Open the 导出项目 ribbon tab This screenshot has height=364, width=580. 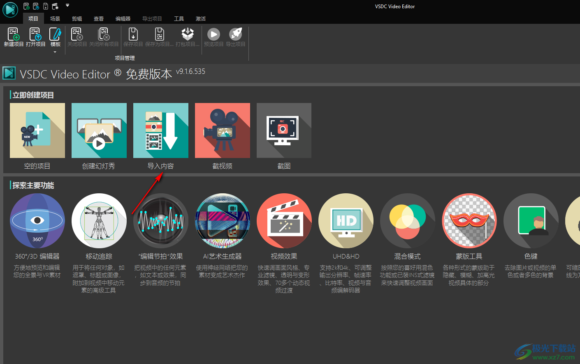[152, 18]
